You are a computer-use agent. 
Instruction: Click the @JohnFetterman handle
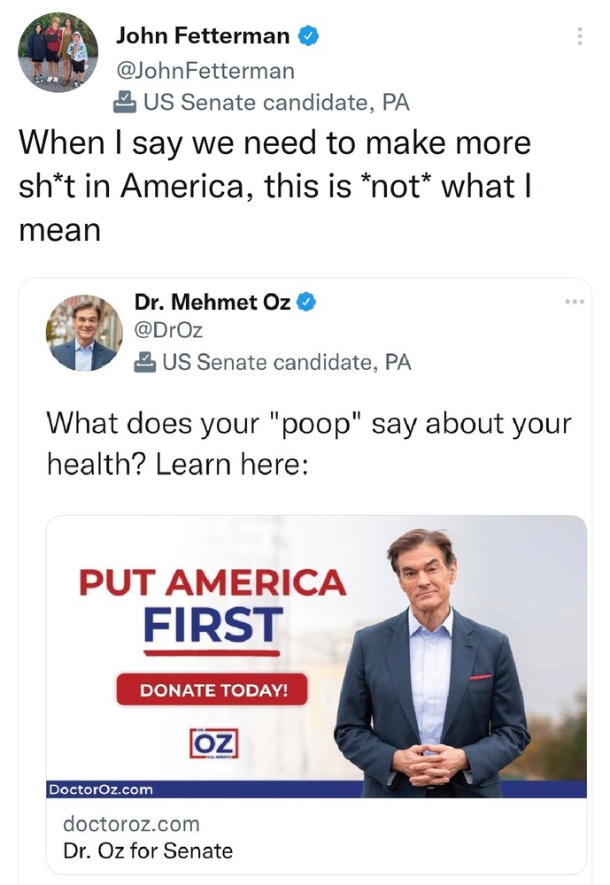pos(205,69)
